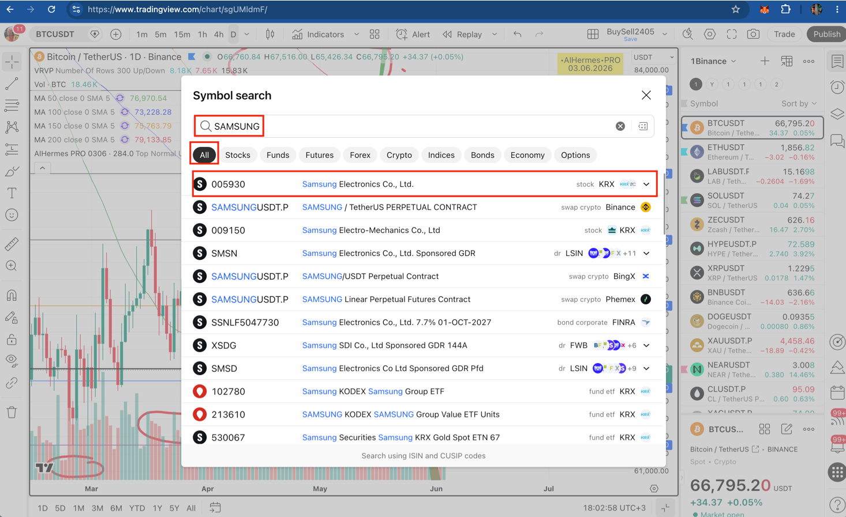Image resolution: width=846 pixels, height=517 pixels.
Task: Select SOLUSDT in watchlist
Action: pyautogui.click(x=753, y=201)
